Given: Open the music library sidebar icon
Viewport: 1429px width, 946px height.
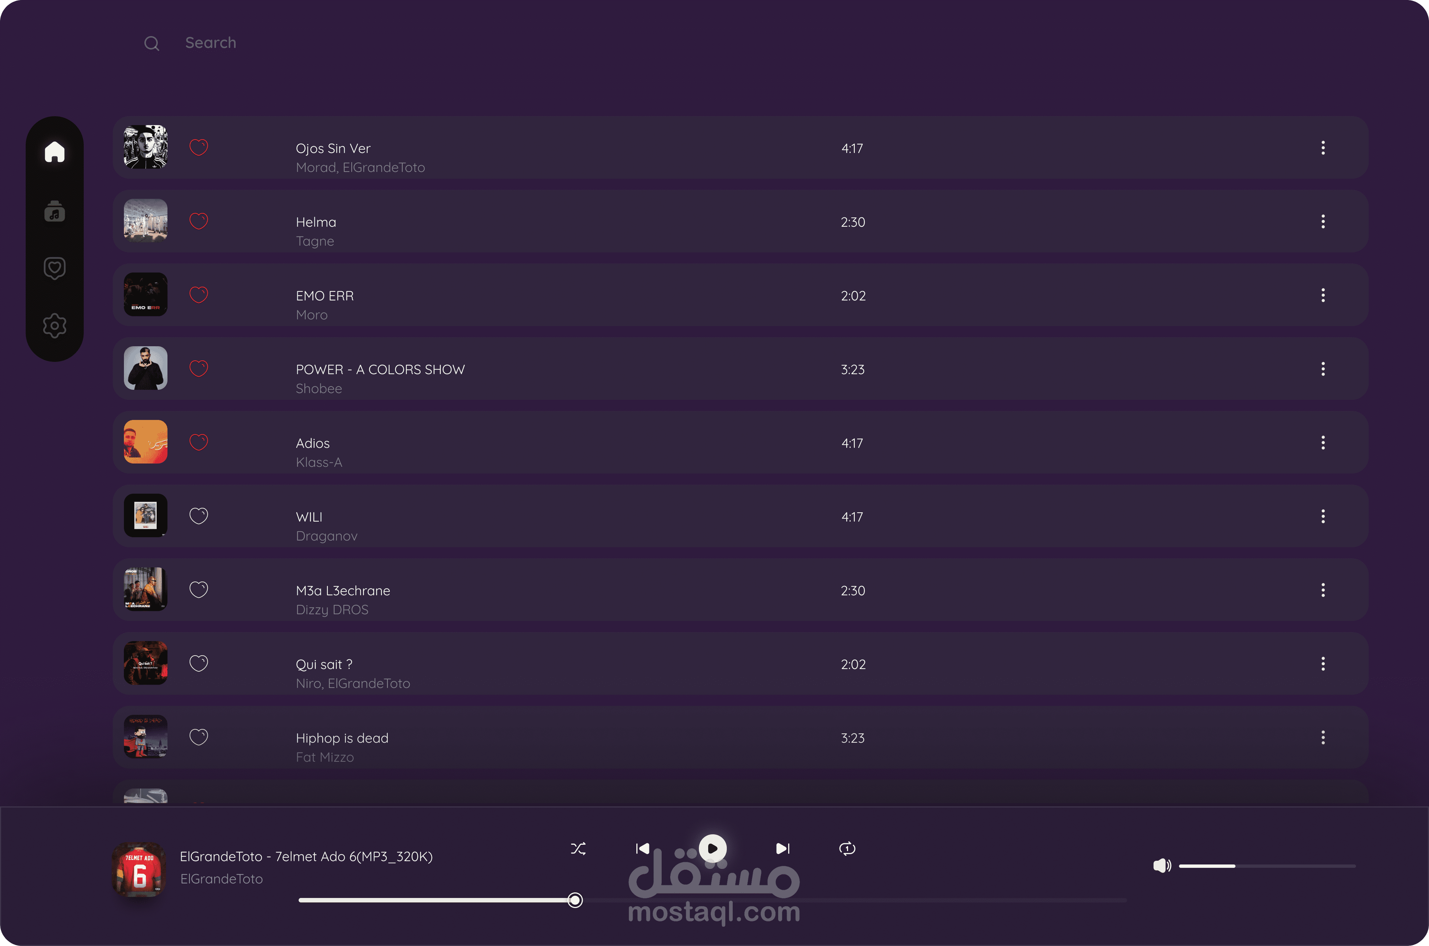Looking at the screenshot, I should pyautogui.click(x=54, y=211).
